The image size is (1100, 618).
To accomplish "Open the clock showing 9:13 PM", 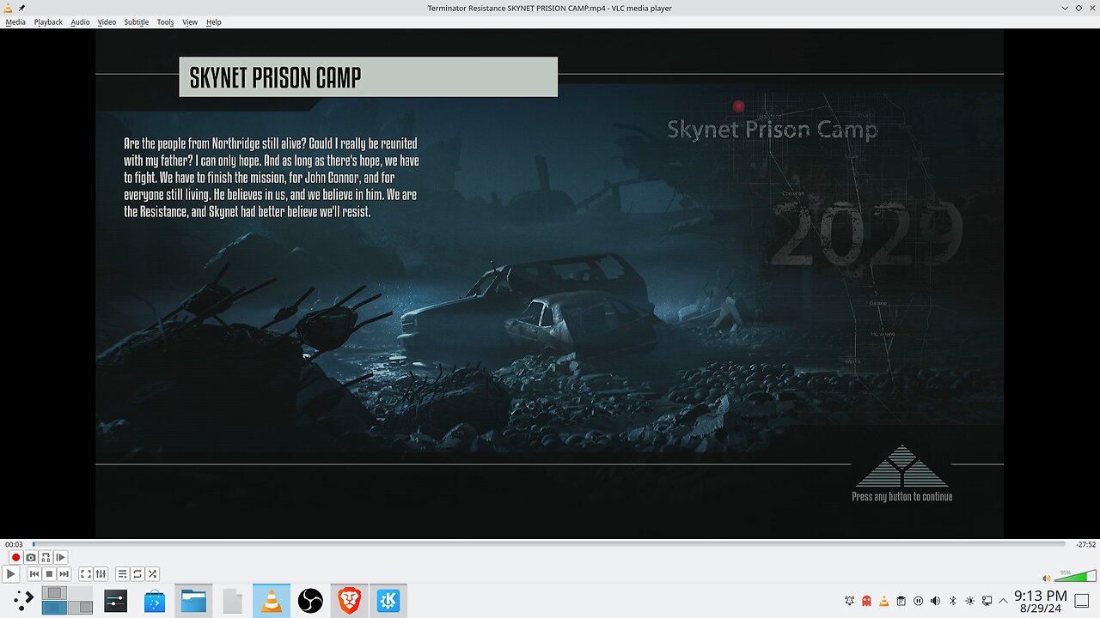I will point(1041,601).
